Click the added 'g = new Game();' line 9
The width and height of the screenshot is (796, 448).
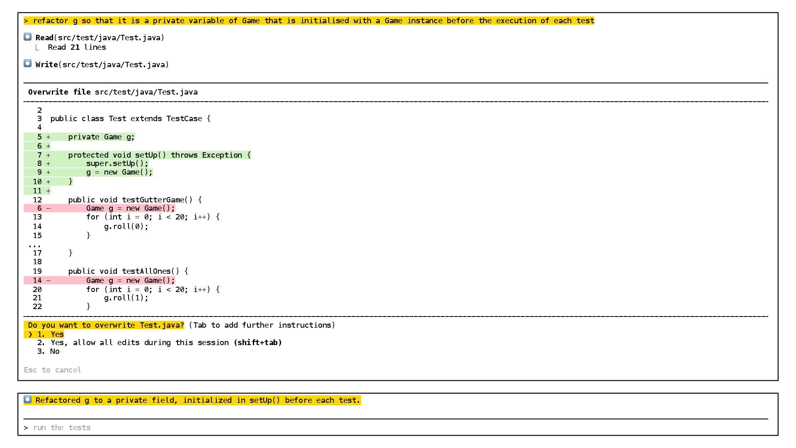click(119, 172)
